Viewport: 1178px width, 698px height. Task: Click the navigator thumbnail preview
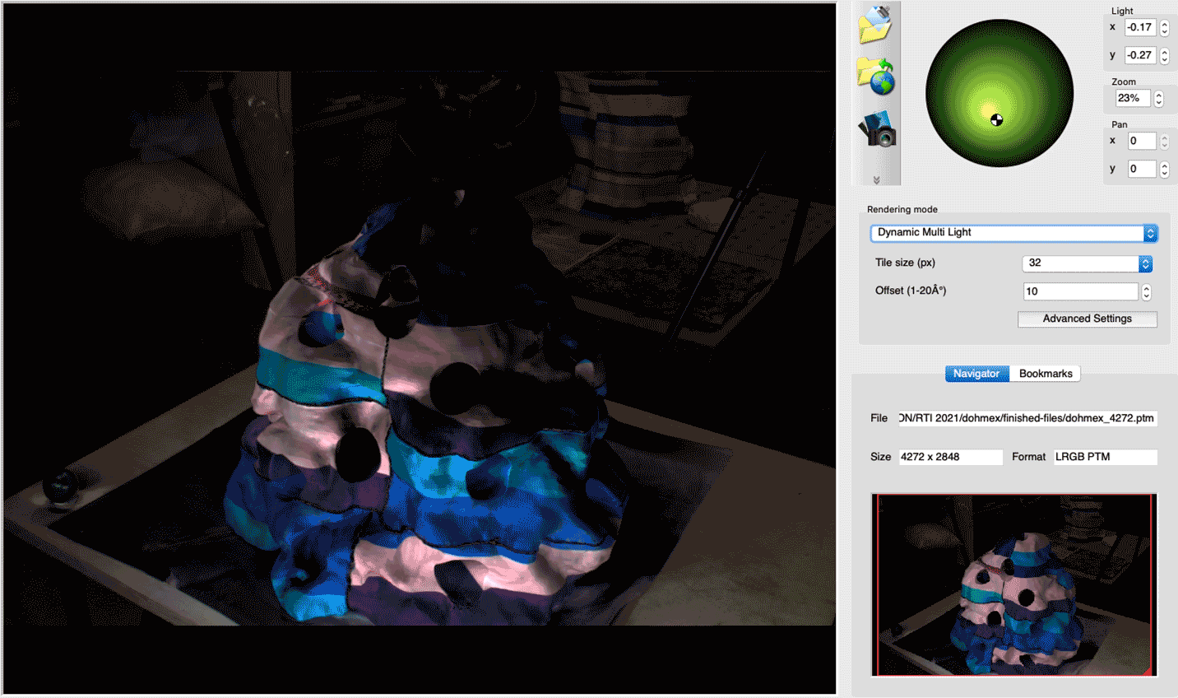(x=1014, y=584)
